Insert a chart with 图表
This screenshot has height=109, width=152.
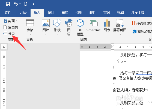coord(107,26)
